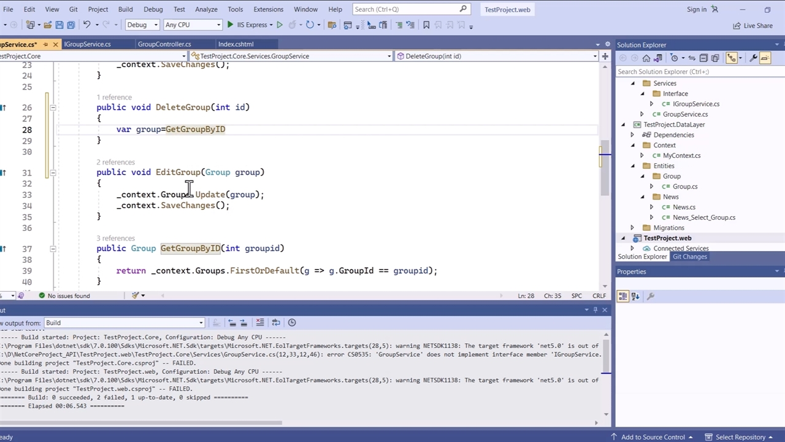This screenshot has width=785, height=442.
Task: Click the Save All toolbar icon
Action: [71, 25]
